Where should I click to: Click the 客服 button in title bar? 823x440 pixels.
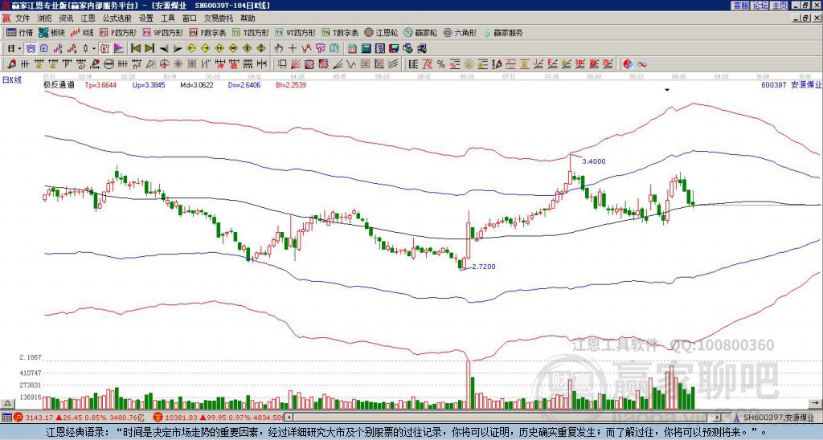coord(741,6)
